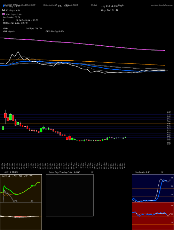Click the magenta 200 Day EMA legend swatch
The width and height of the screenshot is (174, 230).
(x=3, y=14)
